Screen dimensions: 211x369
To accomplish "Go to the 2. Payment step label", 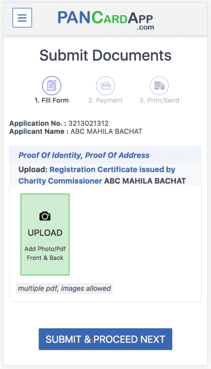I will pos(105,101).
